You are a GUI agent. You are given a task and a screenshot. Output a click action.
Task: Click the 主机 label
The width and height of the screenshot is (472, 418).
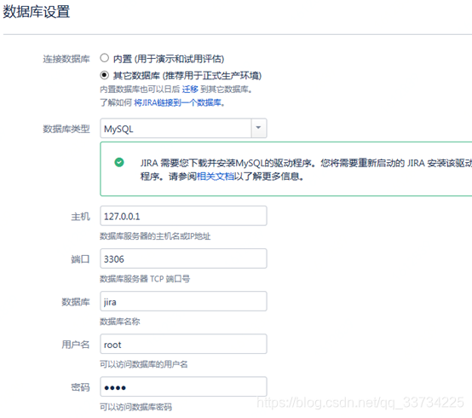[80, 217]
